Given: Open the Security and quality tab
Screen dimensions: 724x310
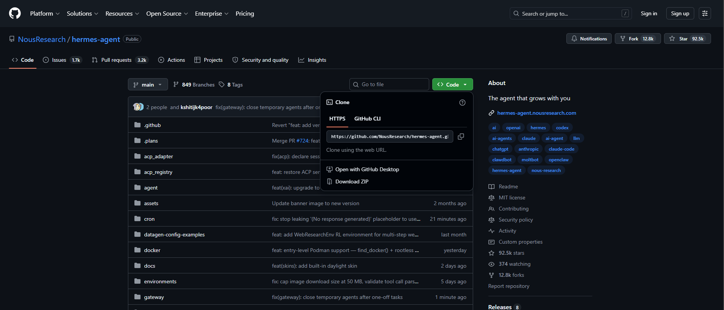Looking at the screenshot, I should 260,60.
